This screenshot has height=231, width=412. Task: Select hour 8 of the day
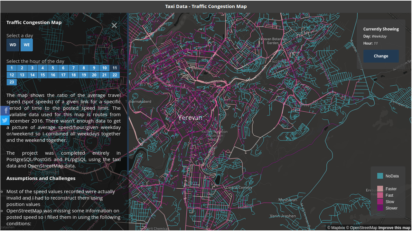coord(84,68)
